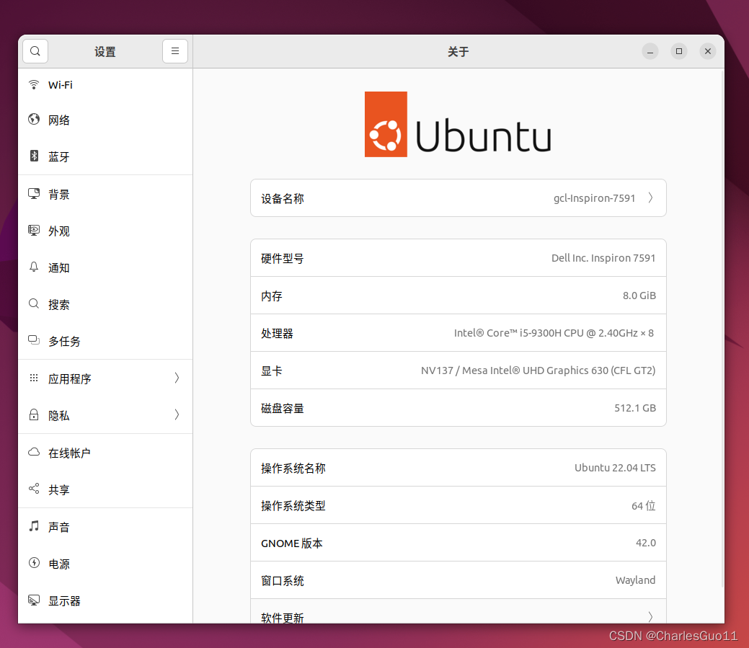Maximize the Settings window
The image size is (749, 648).
tap(679, 51)
